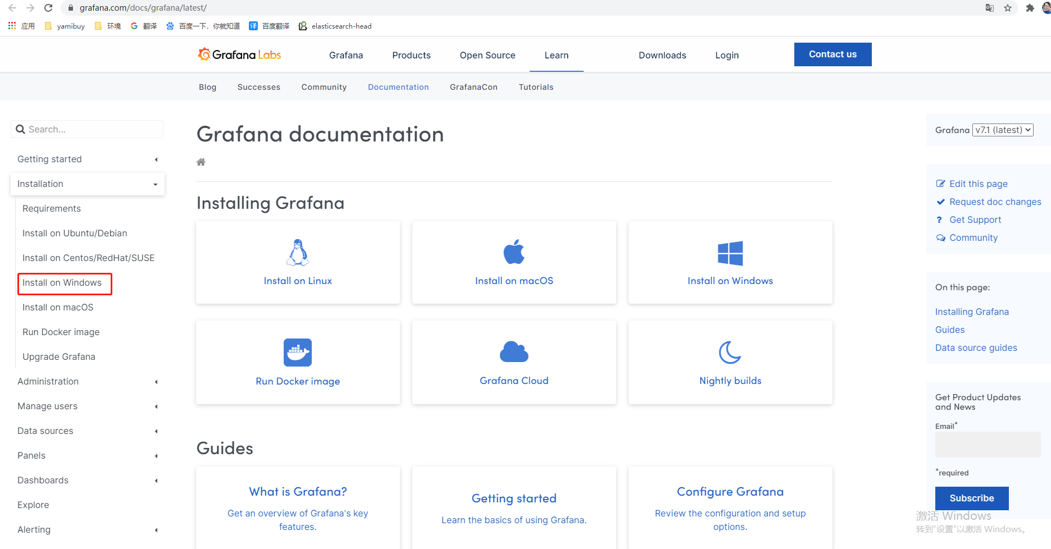Go back with the browser back arrow
The height and width of the screenshot is (549, 1051).
pyautogui.click(x=12, y=8)
